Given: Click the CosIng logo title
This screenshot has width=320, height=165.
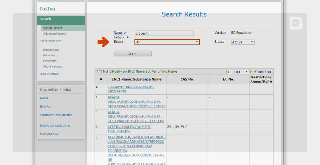Looking at the screenshot, I should coord(47,9).
